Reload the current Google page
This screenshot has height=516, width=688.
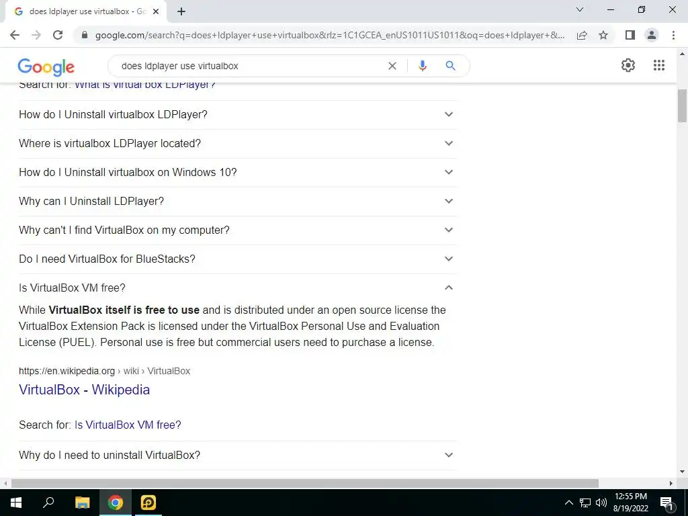coord(58,35)
